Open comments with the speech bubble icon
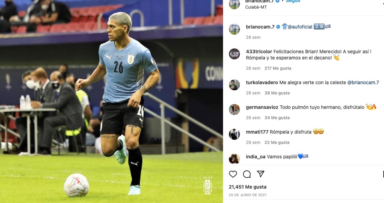The width and height of the screenshot is (384, 203). pyautogui.click(x=246, y=174)
